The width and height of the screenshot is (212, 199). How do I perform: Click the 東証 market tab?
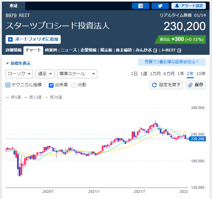(x=14, y=6)
